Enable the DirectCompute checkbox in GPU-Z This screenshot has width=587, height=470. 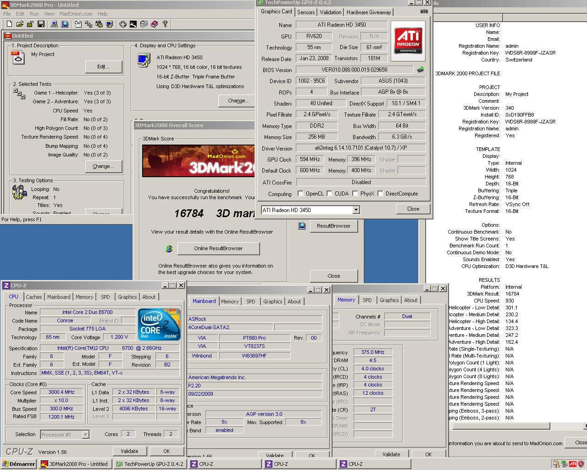point(380,194)
